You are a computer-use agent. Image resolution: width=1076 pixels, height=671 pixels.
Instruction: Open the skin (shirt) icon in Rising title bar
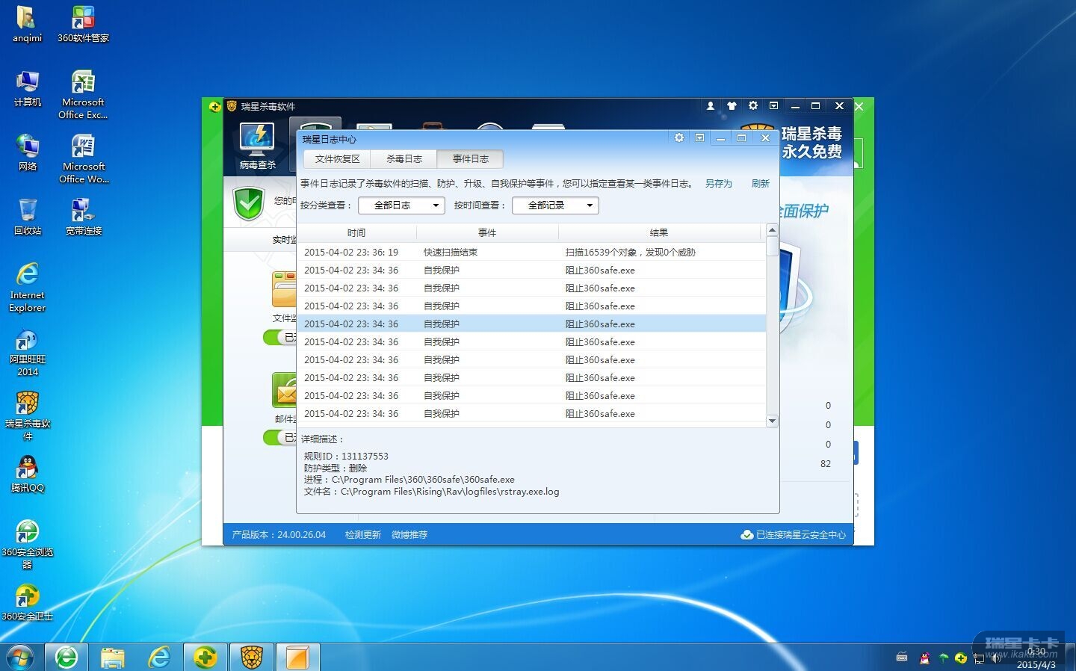(x=732, y=106)
